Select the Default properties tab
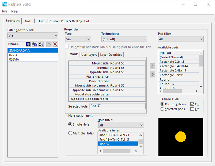Viewport: 215px width, 166px height. (x=72, y=54)
